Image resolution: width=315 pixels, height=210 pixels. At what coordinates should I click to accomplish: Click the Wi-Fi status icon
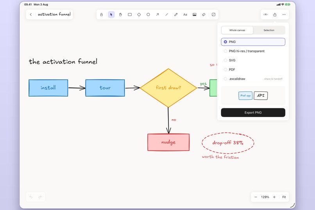pos(283,4)
